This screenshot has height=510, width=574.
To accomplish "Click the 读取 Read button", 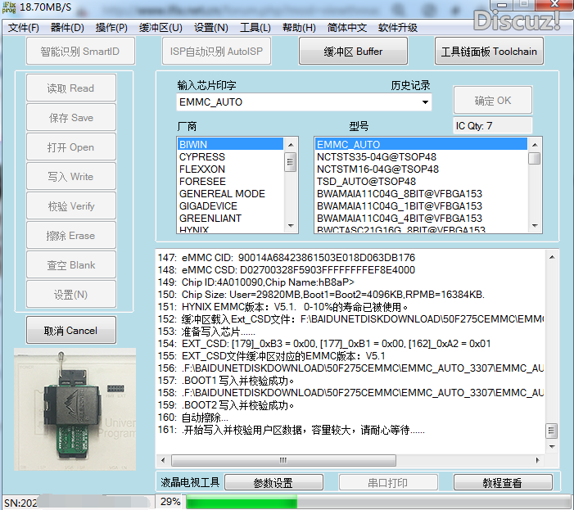I will tap(71, 88).
